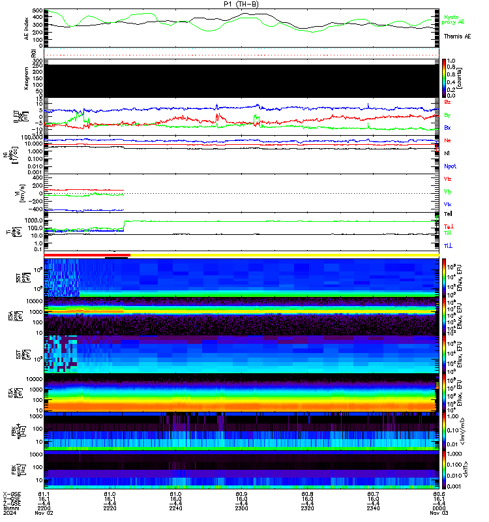This screenshot has height=522, width=489.
Task: Click the Keogram axis label
Action: pos(26,78)
